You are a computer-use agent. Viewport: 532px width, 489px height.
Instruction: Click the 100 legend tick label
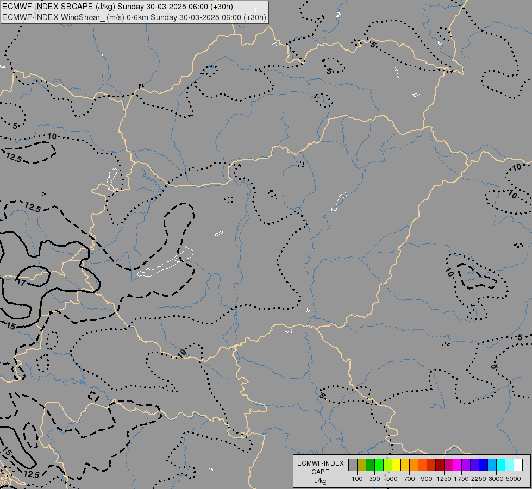357,479
